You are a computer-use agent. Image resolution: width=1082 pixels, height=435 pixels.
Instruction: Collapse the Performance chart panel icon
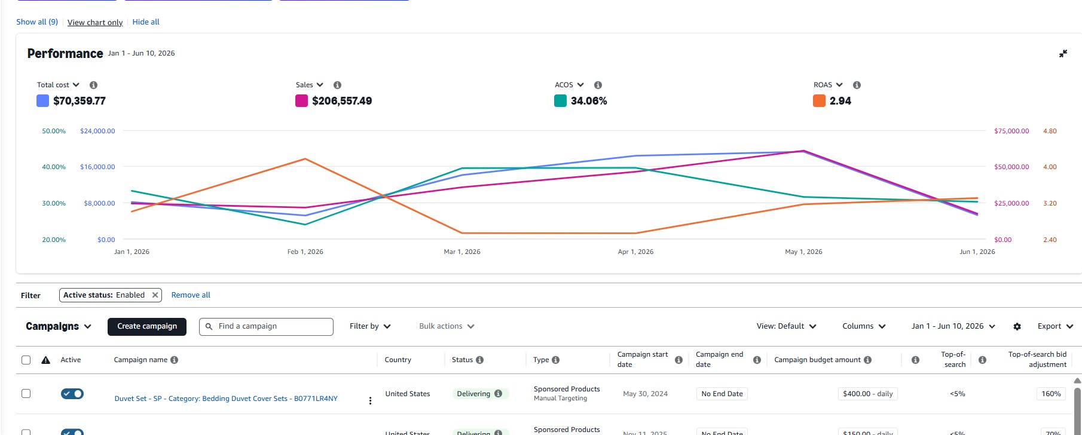tap(1063, 54)
